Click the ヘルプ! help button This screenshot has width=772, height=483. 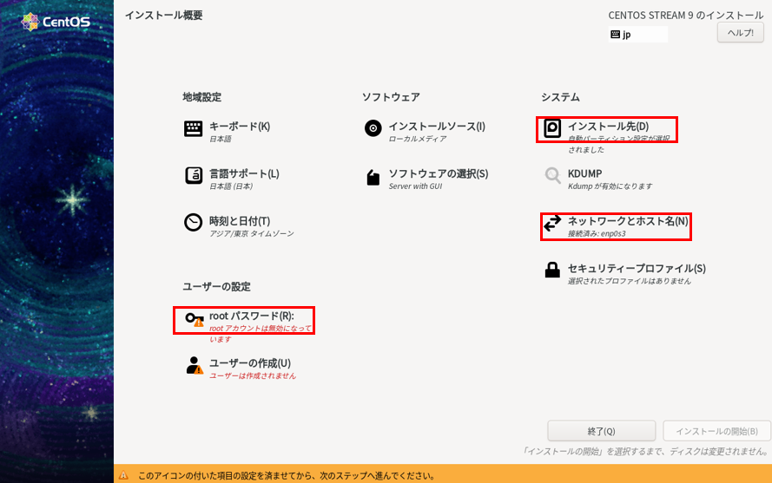pos(740,33)
